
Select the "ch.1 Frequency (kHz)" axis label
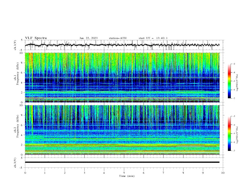[x=16, y=73]
